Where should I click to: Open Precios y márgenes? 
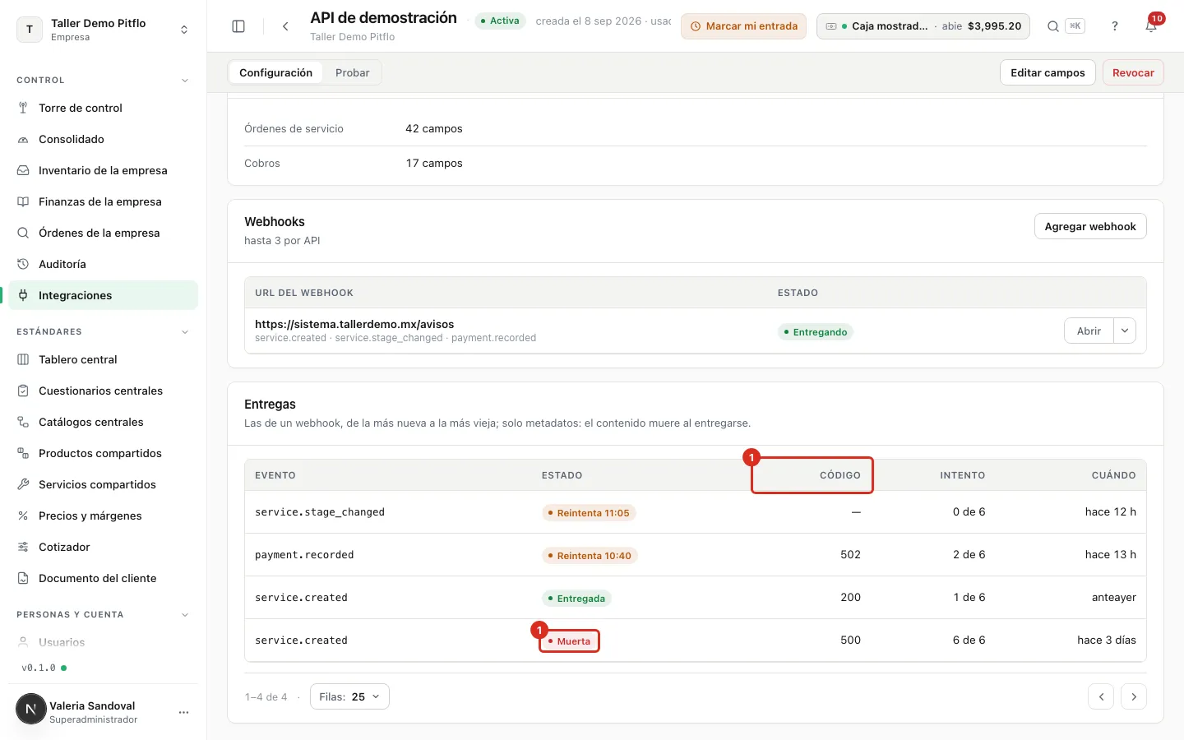[103, 516]
